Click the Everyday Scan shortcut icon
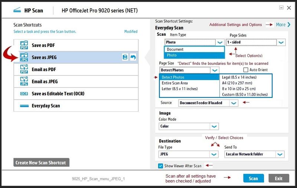 coord(24,106)
